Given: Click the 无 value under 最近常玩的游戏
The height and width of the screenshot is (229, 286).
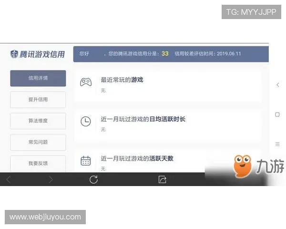Looking at the screenshot, I should 103,90.
